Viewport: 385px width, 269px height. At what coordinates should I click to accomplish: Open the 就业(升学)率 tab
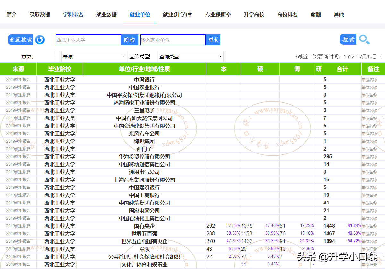(x=178, y=14)
